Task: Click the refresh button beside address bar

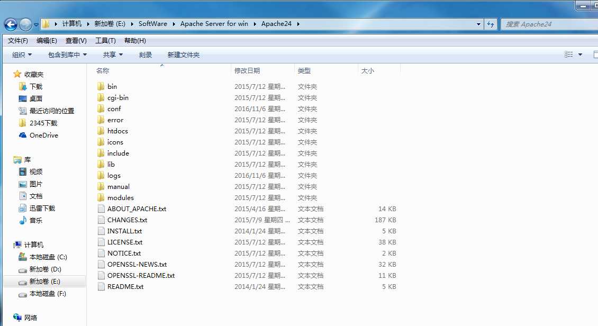Action: click(x=491, y=24)
